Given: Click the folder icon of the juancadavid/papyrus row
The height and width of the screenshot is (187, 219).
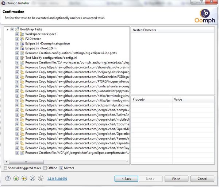Looking at the screenshot, I should [x=22, y=91].
